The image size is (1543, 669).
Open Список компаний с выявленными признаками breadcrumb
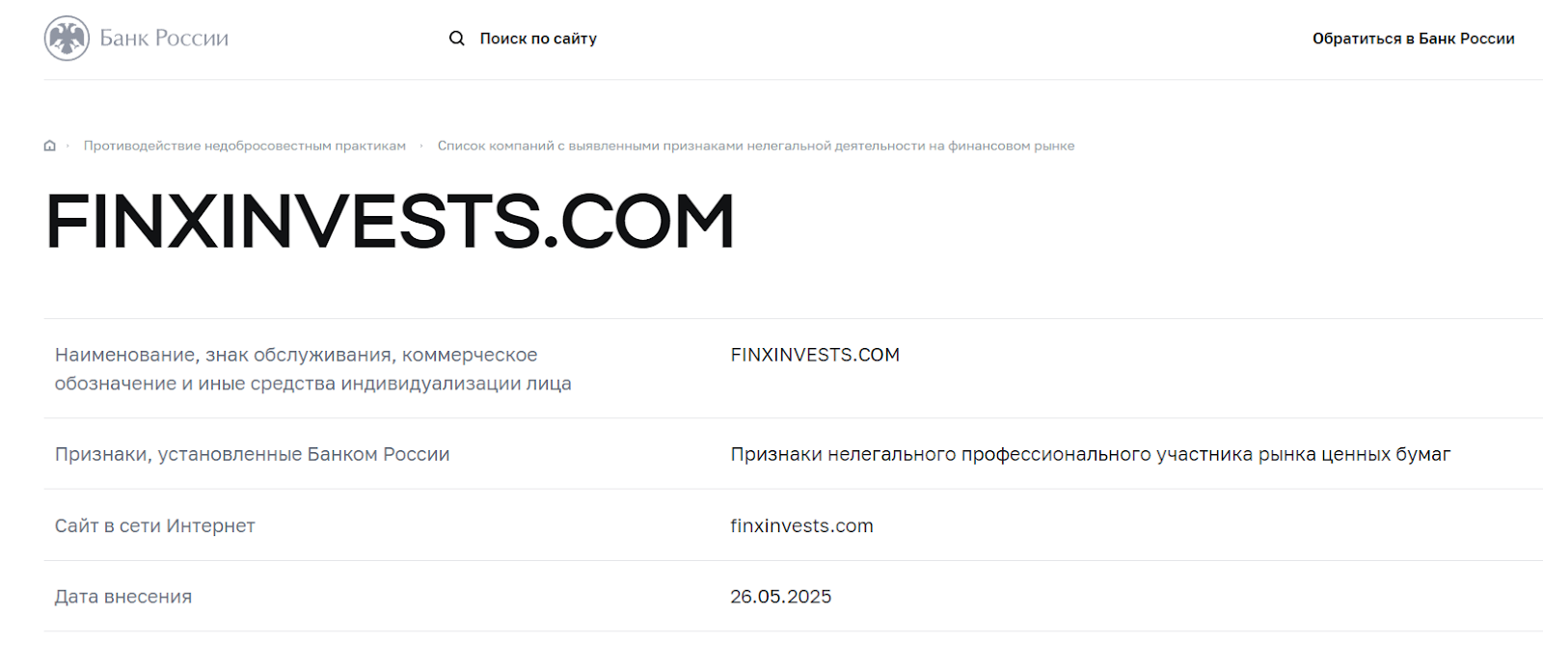pyautogui.click(x=756, y=146)
